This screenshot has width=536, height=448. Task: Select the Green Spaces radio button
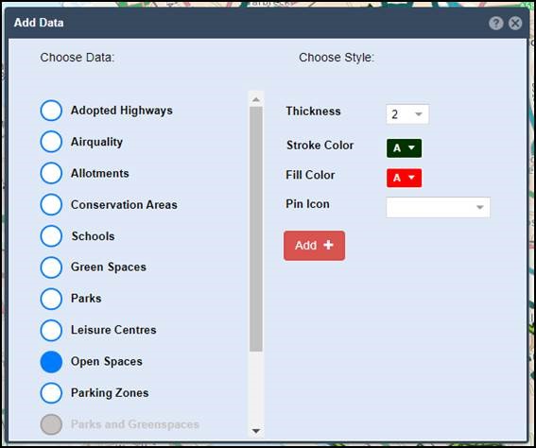pos(51,267)
